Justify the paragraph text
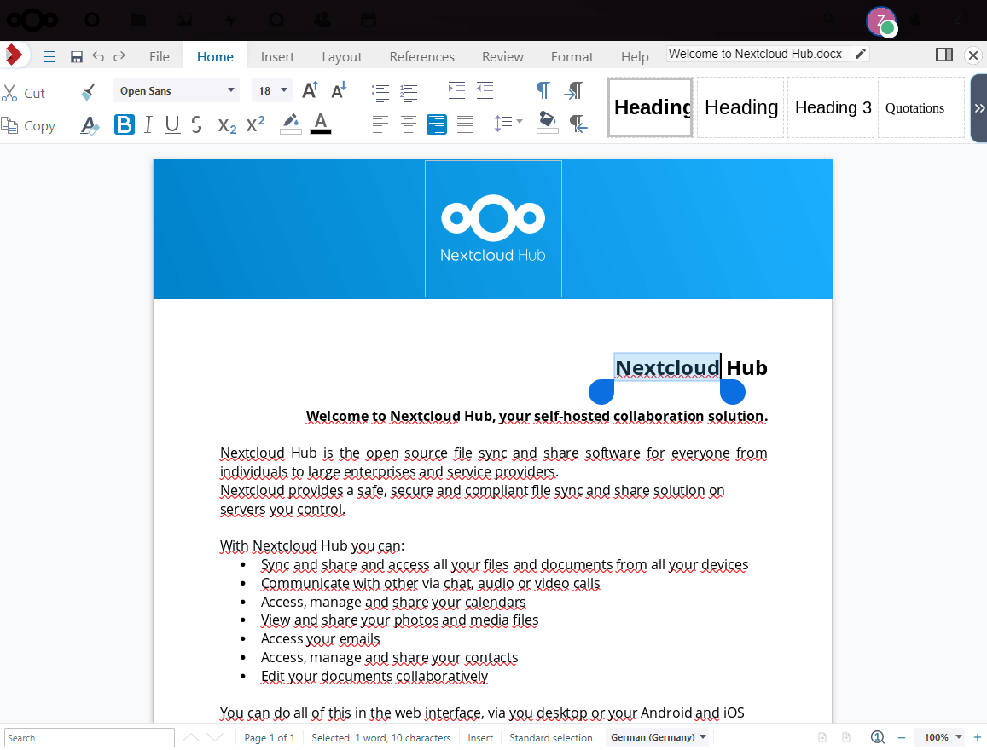Image resolution: width=987 pixels, height=750 pixels. point(465,124)
